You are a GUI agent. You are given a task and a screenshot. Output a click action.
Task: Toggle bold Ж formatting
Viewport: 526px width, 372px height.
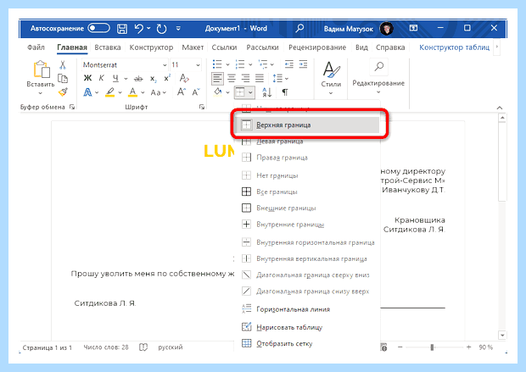pyautogui.click(x=87, y=78)
